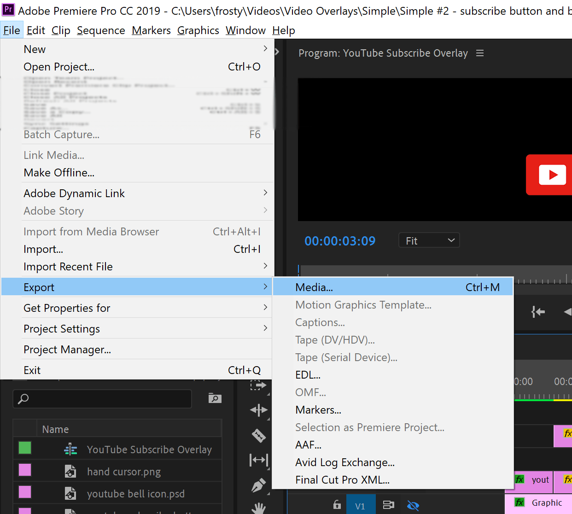Click the 00:00:03:09 timecode field
The image size is (572, 514).
tap(340, 240)
